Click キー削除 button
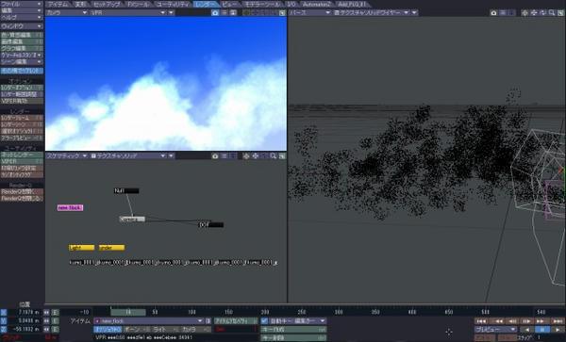The image size is (566, 342). 293,337
